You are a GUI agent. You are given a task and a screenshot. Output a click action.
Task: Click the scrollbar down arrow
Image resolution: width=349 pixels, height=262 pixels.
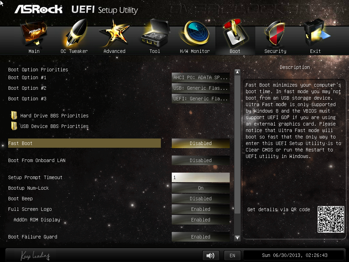point(237,238)
